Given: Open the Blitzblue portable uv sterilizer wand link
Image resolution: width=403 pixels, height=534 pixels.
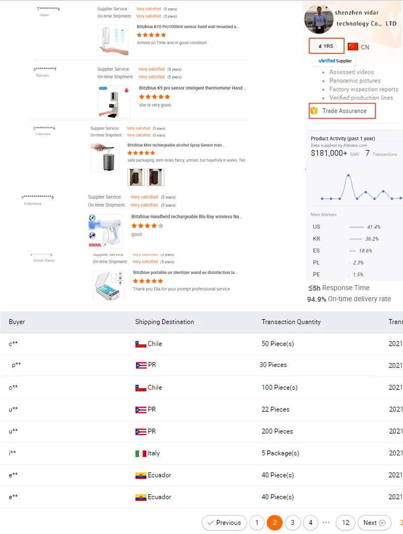Looking at the screenshot, I should 185,273.
